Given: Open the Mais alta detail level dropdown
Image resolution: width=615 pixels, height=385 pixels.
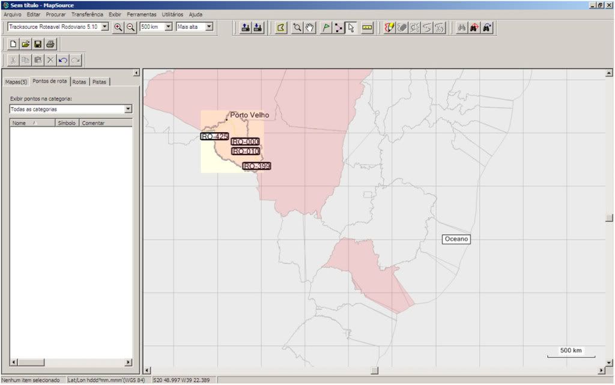Looking at the screenshot, I should tap(209, 26).
